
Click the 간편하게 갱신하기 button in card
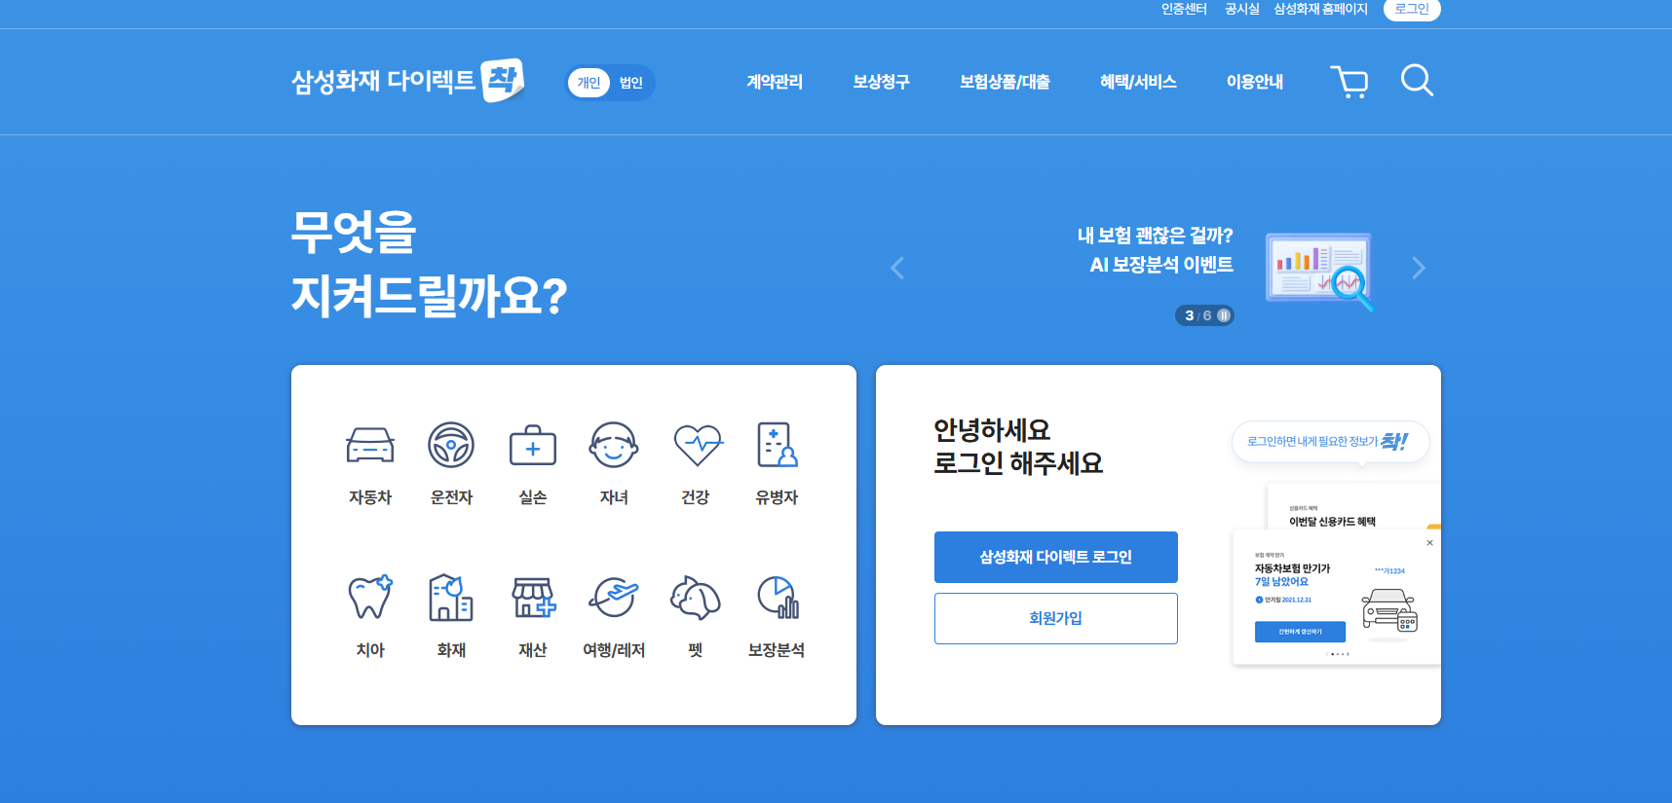tap(1300, 632)
